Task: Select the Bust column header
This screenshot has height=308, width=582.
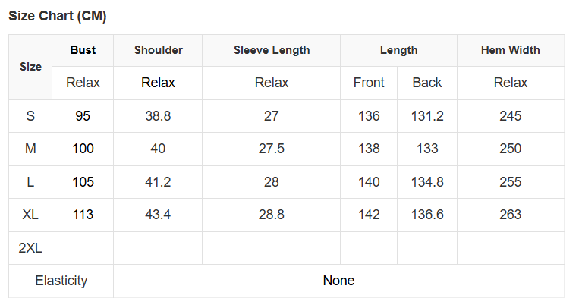Action: (x=83, y=50)
